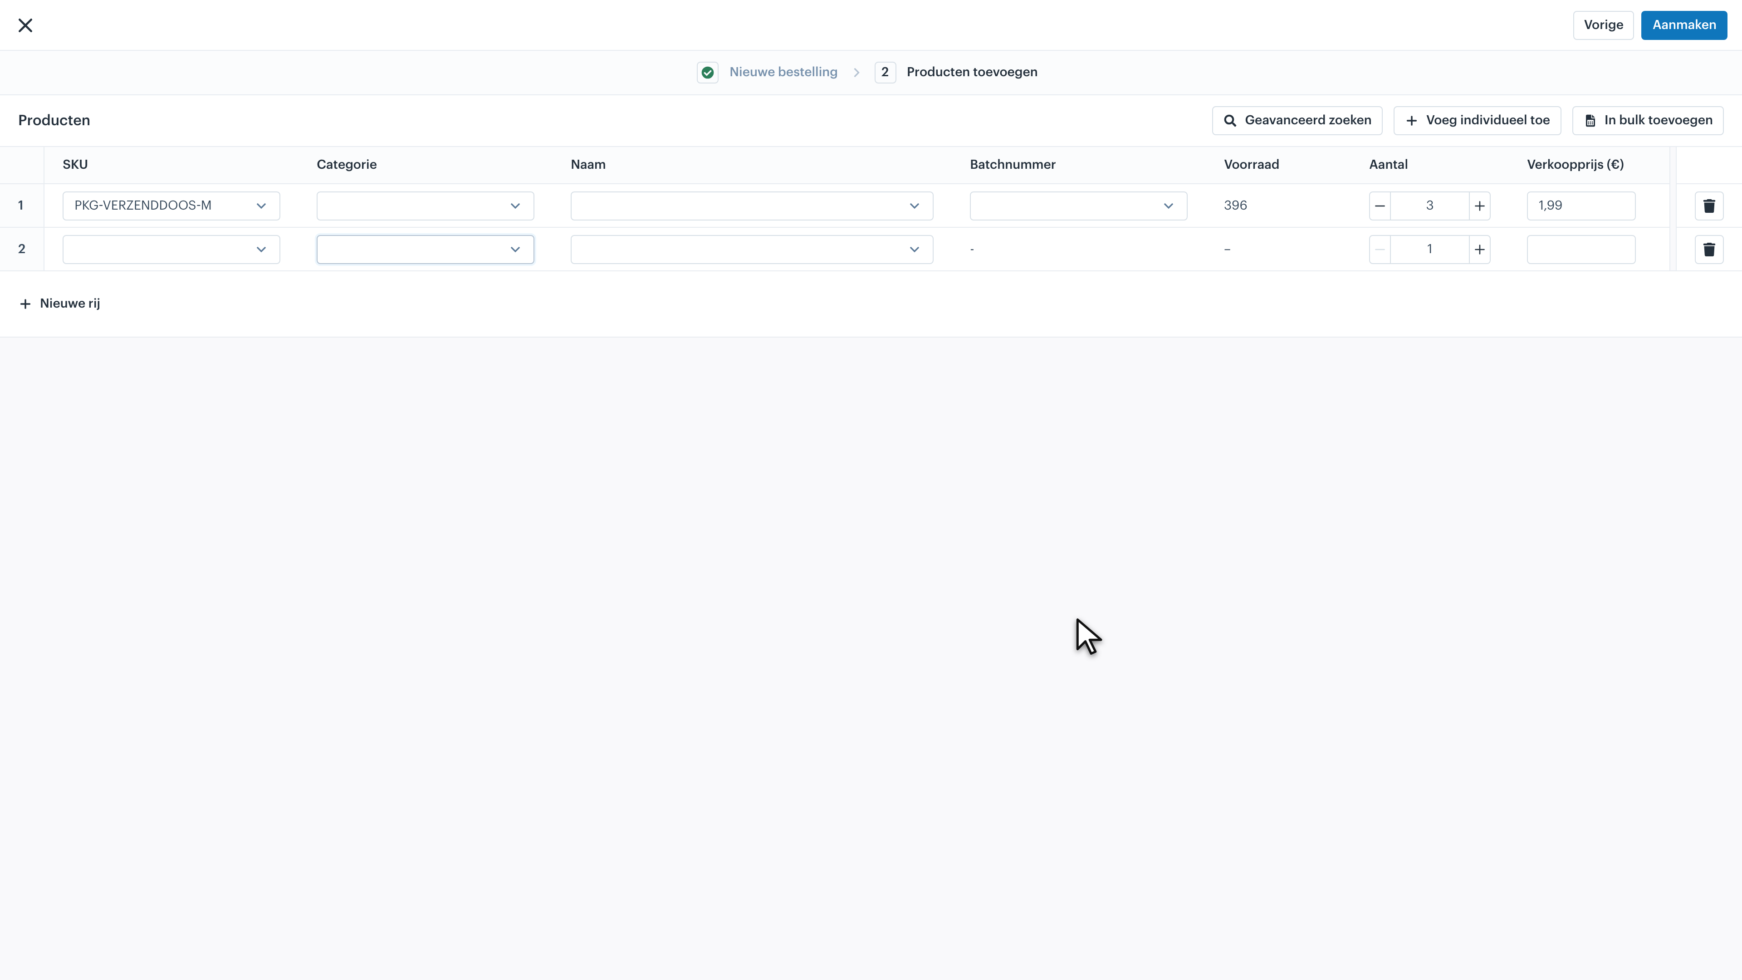Click the Naam column header

(x=587, y=164)
